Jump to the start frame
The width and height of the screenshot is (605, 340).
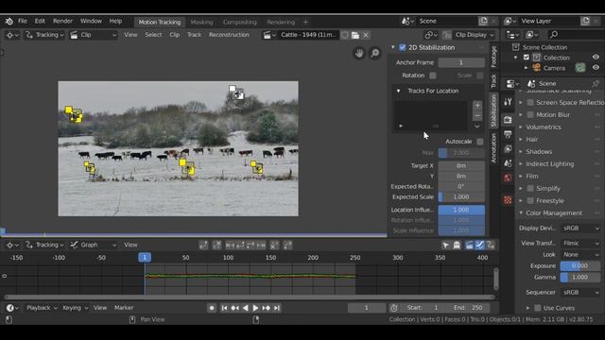(224, 308)
